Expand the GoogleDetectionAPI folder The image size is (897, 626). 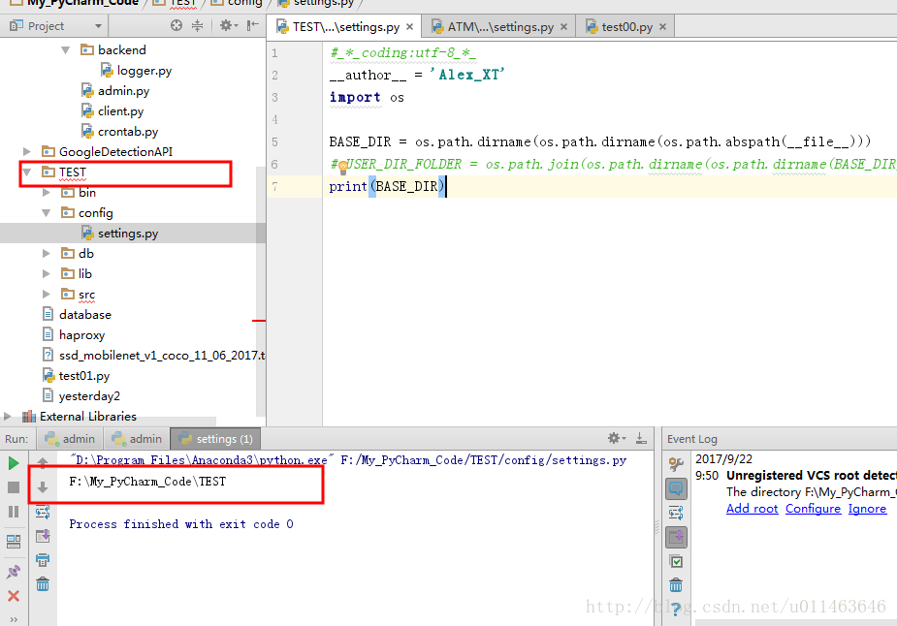pyautogui.click(x=27, y=151)
